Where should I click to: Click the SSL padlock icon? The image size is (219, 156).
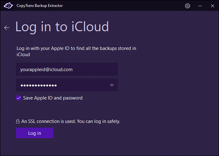18,121
